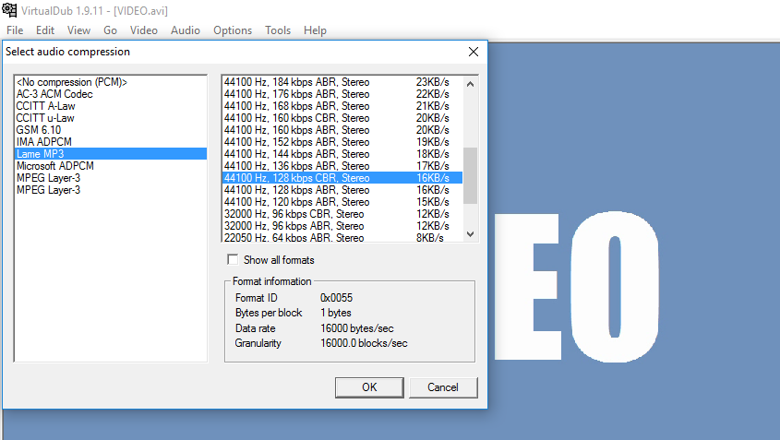
Task: Click the VirtualDub app icon in title bar
Action: point(9,10)
